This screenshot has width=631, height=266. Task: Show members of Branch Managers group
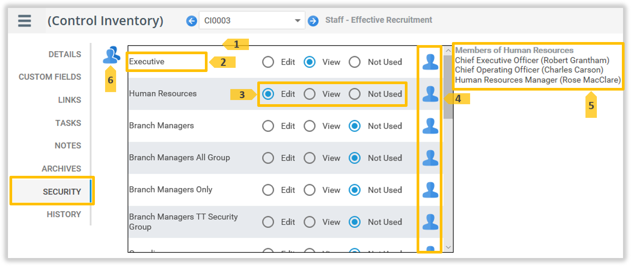pyautogui.click(x=430, y=126)
